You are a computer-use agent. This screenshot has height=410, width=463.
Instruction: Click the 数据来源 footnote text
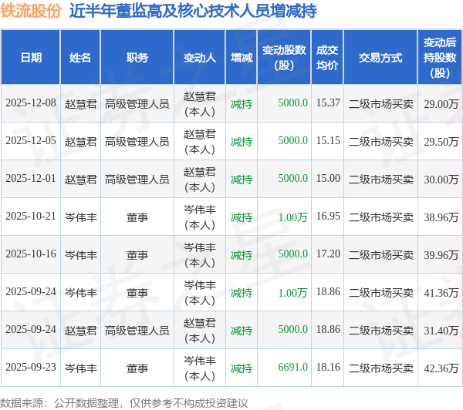coord(123,403)
